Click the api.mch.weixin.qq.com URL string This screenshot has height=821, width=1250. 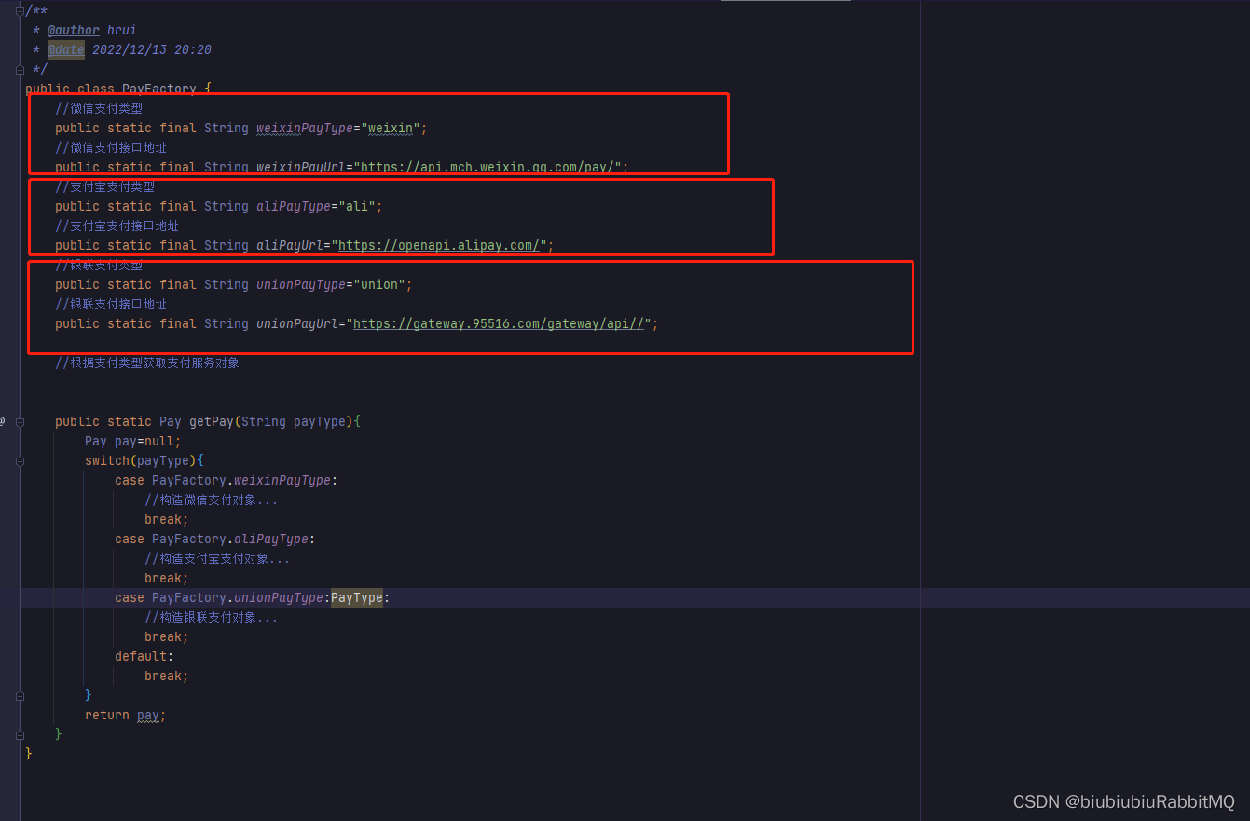(x=489, y=168)
